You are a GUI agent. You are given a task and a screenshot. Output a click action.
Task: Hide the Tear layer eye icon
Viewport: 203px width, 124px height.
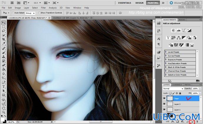coord(164,98)
